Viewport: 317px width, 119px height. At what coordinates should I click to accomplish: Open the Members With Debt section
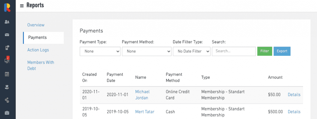click(x=41, y=65)
